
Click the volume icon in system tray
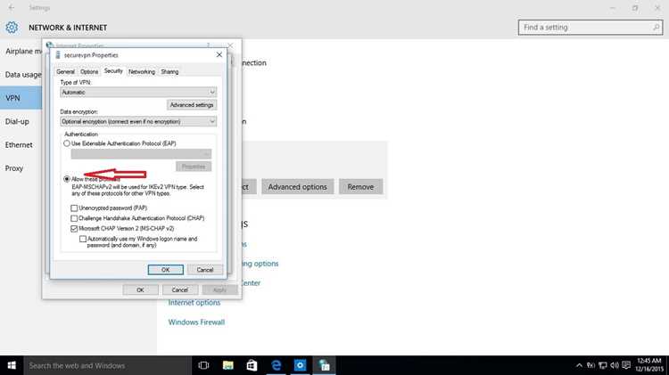[615, 365]
